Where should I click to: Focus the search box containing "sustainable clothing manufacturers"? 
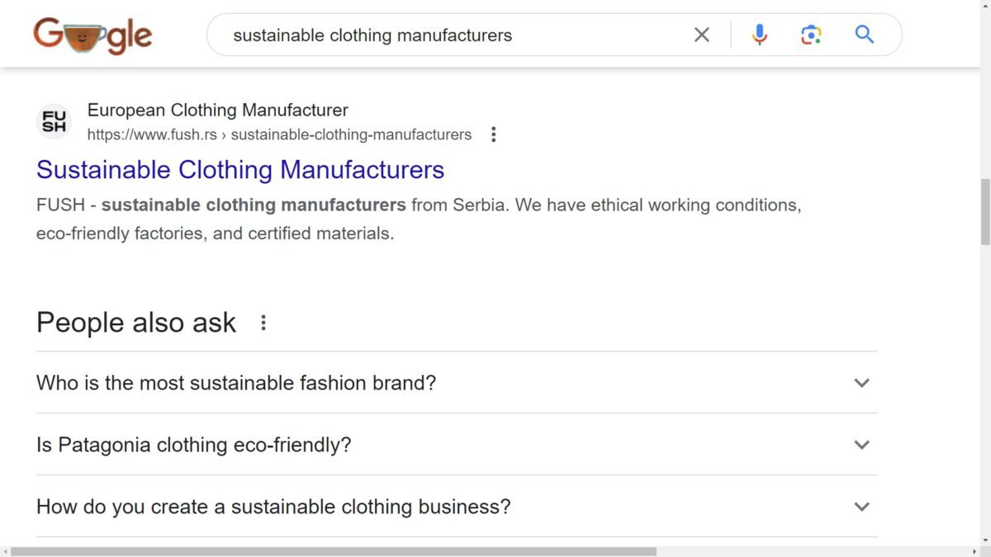pos(454,35)
